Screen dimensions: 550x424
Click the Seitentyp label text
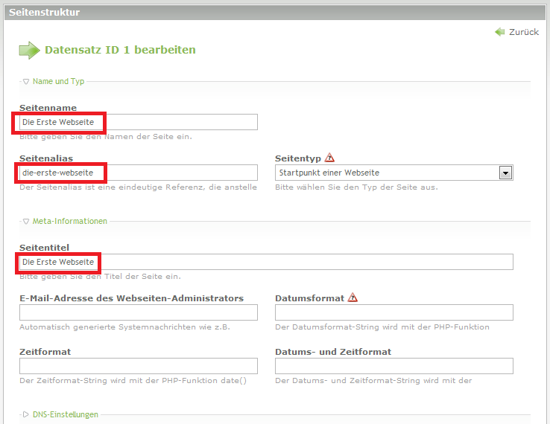click(298, 158)
